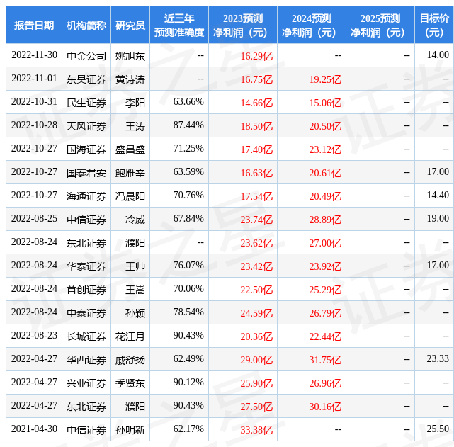Select institution 国海证券
Screen dimensions: 454x447
[x=86, y=149]
